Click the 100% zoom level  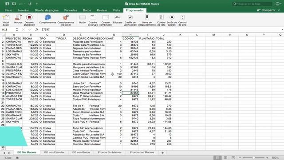coord(275,158)
